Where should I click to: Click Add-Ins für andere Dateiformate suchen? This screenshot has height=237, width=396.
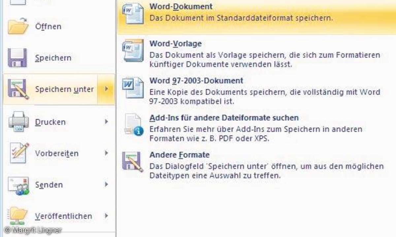(x=224, y=118)
